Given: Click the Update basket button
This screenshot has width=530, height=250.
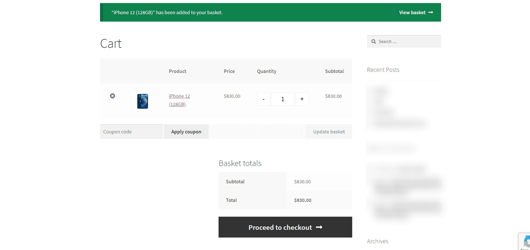Looking at the screenshot, I should click(x=329, y=132).
